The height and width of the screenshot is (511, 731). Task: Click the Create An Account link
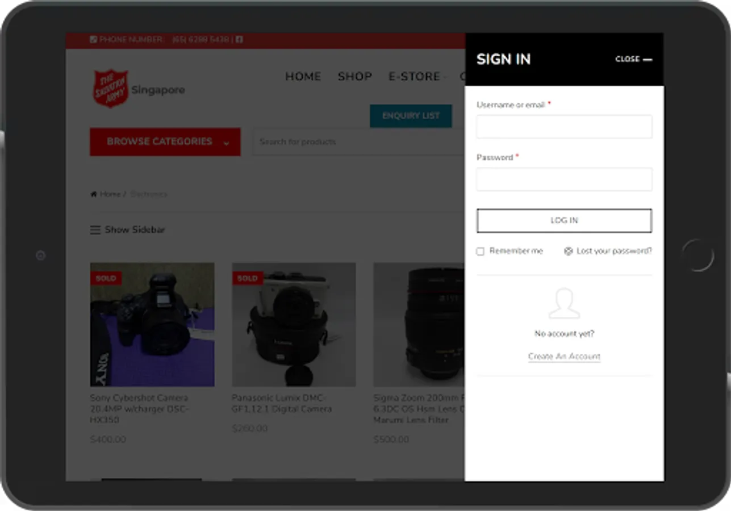click(x=564, y=357)
